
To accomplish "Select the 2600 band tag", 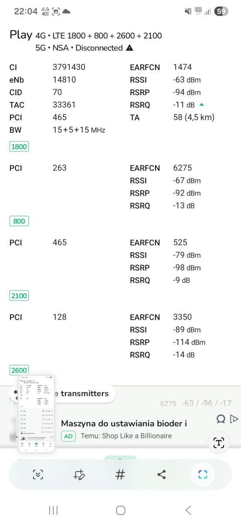I will click(19, 370).
